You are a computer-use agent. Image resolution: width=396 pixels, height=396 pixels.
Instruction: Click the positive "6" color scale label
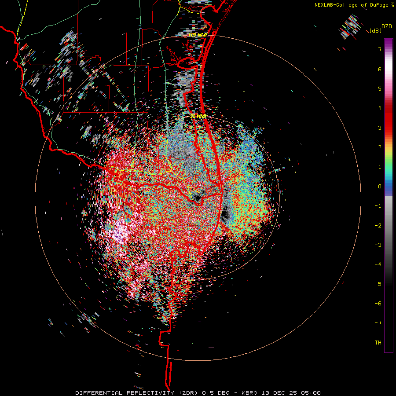pyautogui.click(x=380, y=69)
